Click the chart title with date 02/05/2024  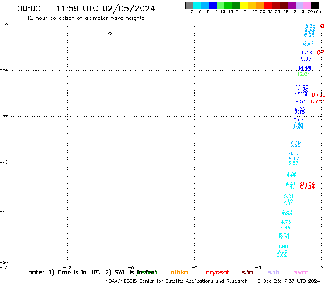tap(86, 9)
